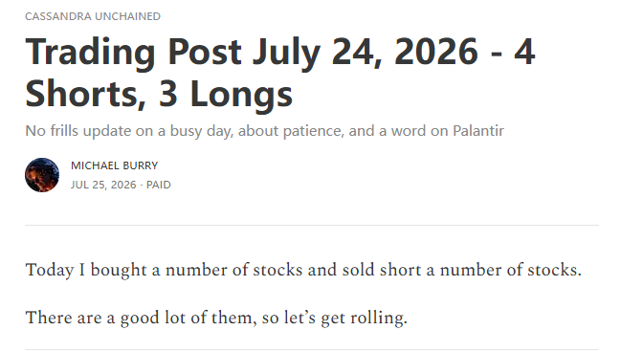Open the Michael Burry author name link
Screen dimensions: 621x352
pyautogui.click(x=115, y=165)
